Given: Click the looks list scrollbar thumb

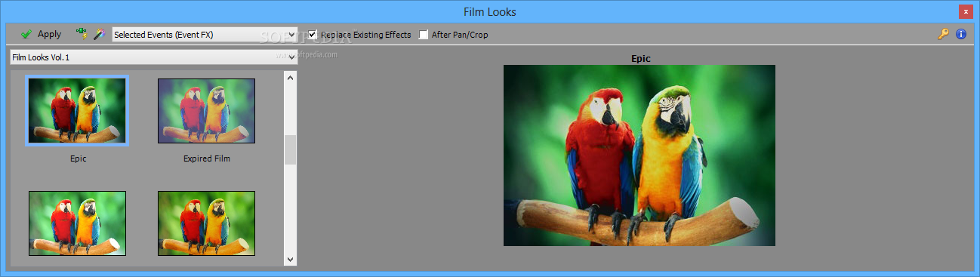Looking at the screenshot, I should point(291,150).
